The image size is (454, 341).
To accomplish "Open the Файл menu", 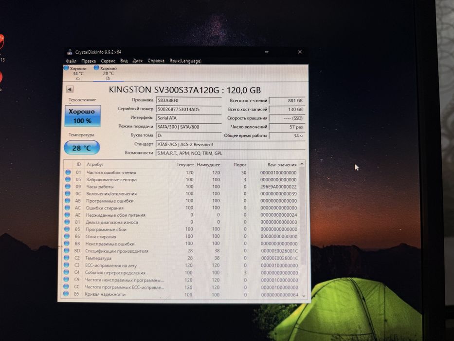I will tap(71, 61).
